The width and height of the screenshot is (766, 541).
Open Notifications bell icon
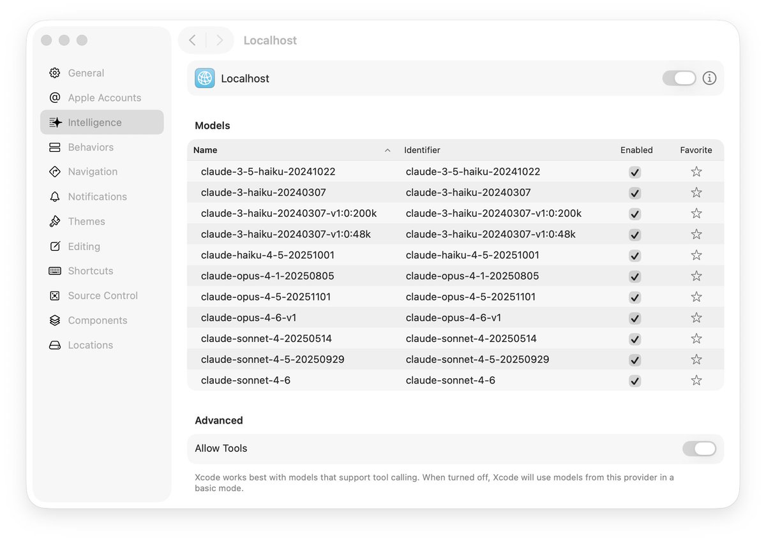coord(55,196)
